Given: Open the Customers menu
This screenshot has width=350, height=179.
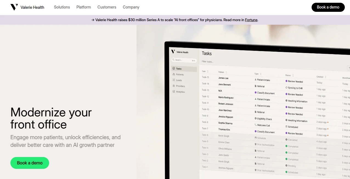Looking at the screenshot, I should (107, 7).
